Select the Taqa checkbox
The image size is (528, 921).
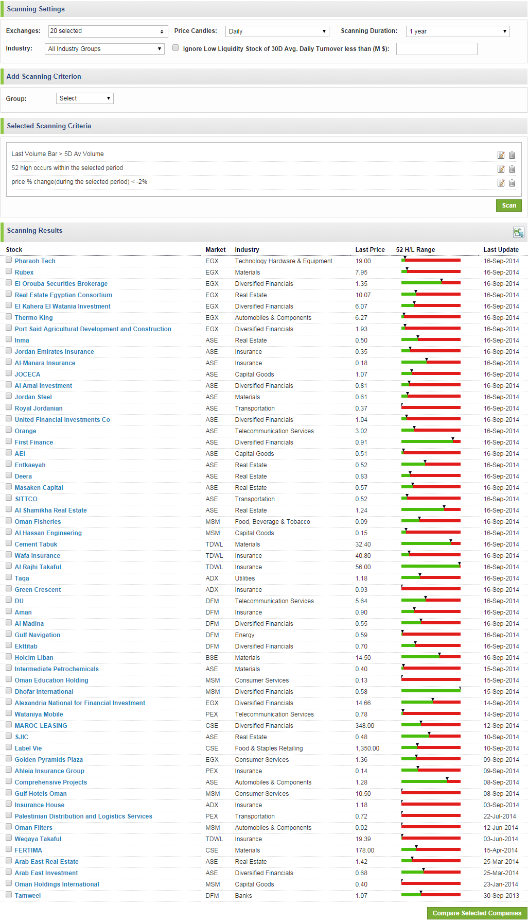[x=9, y=577]
